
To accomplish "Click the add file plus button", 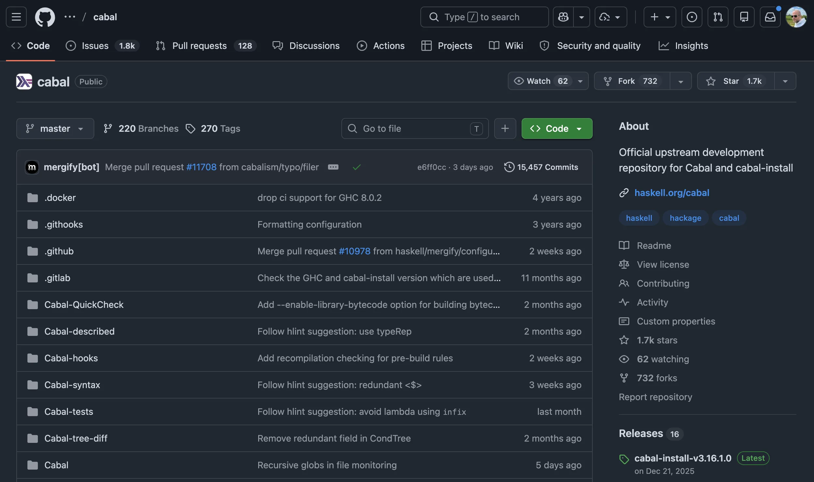I will [505, 128].
